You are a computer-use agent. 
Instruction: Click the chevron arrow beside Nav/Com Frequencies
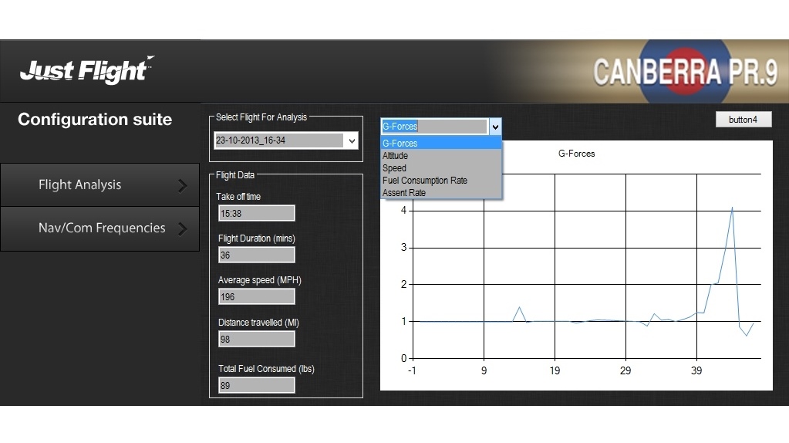click(x=183, y=229)
